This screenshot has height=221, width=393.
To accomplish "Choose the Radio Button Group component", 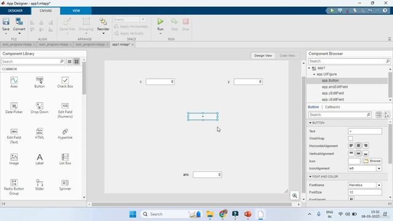I will click(x=14, y=187).
